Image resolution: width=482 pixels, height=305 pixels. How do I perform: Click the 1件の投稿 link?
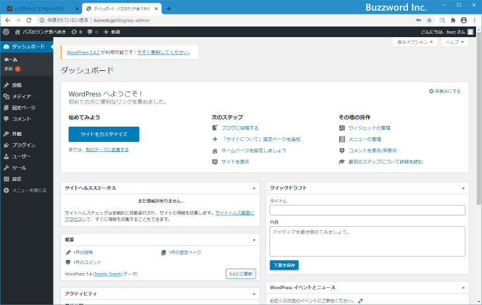click(83, 253)
